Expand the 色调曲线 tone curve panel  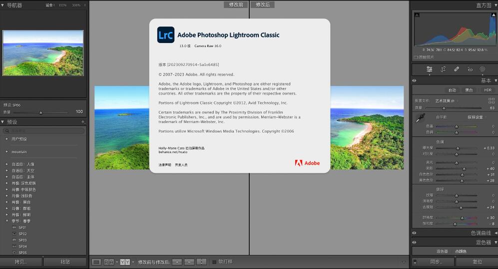point(496,233)
